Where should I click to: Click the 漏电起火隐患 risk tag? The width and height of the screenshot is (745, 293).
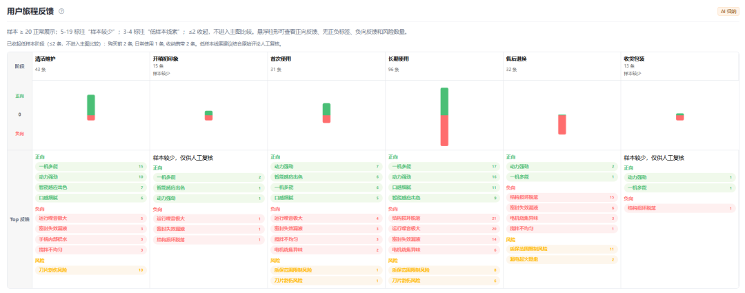(562, 260)
